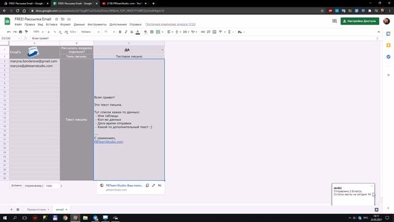Insert a comment from toolbar
This screenshot has width=394, height=222.
[209, 32]
